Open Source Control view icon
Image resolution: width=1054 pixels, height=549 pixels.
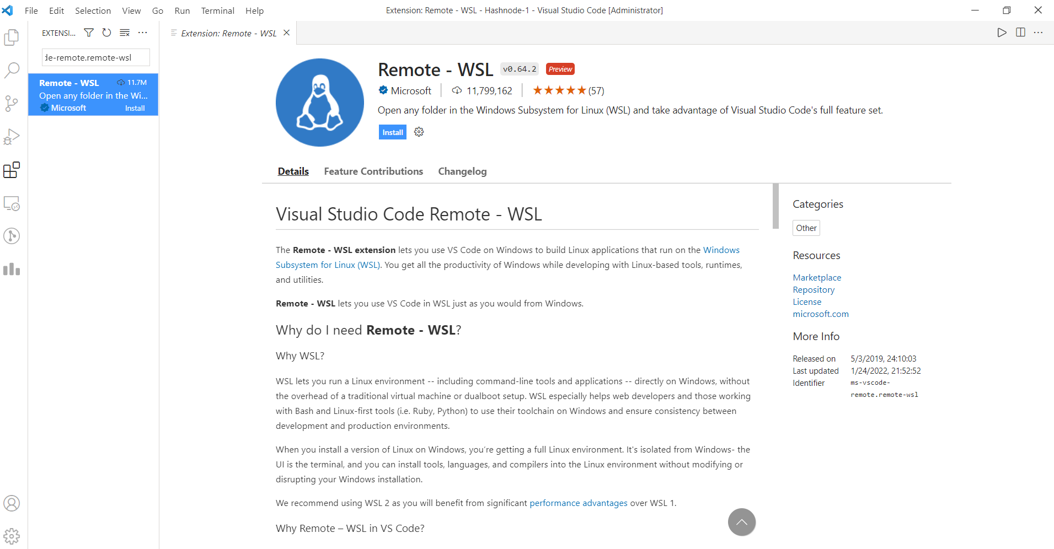pyautogui.click(x=12, y=103)
